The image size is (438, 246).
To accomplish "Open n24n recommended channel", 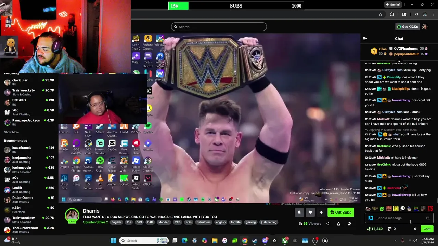I will tap(29, 209).
